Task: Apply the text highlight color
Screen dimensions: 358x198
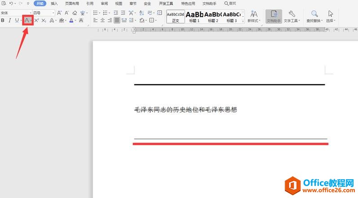Action: (x=61, y=21)
